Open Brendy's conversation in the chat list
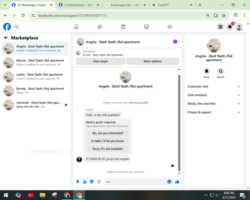The width and height of the screenshot is (250, 200). point(35,91)
